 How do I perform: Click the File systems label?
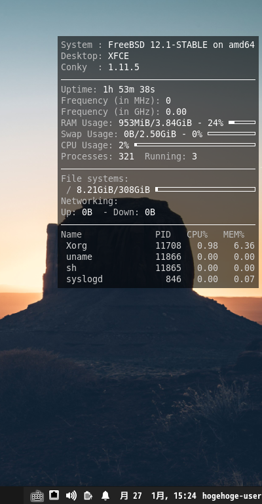[x=94, y=178]
